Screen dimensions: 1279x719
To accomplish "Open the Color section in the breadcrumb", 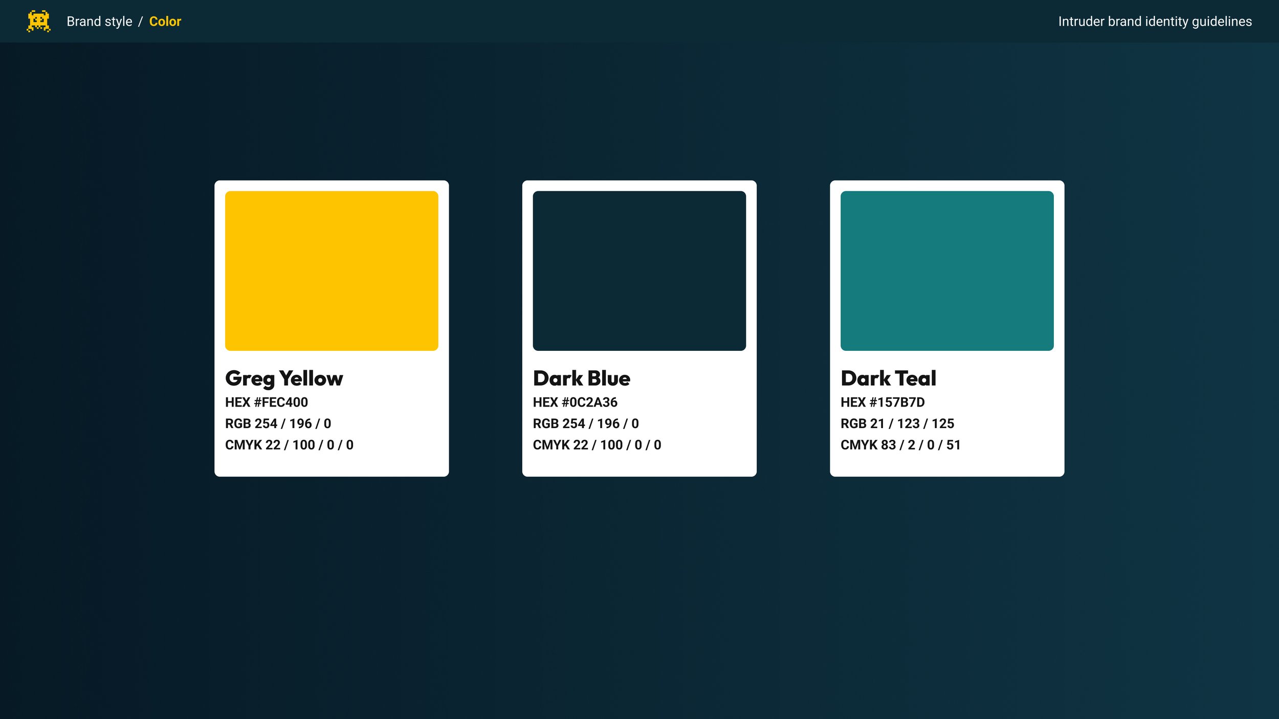I will (x=165, y=21).
